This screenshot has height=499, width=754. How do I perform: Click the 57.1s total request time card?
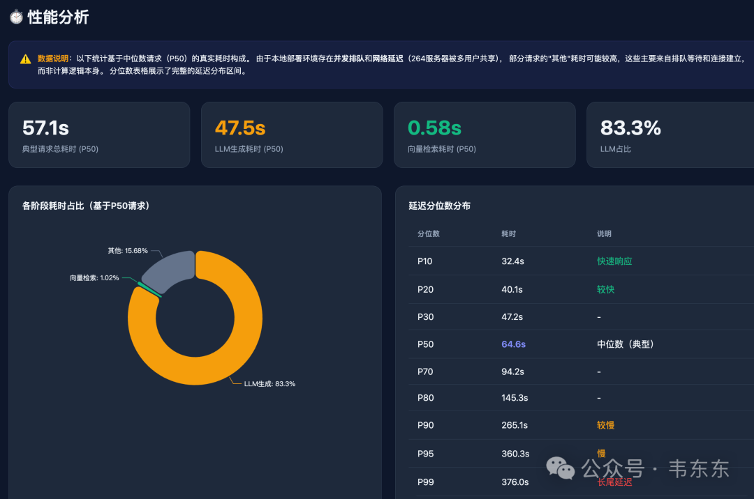tap(98, 135)
